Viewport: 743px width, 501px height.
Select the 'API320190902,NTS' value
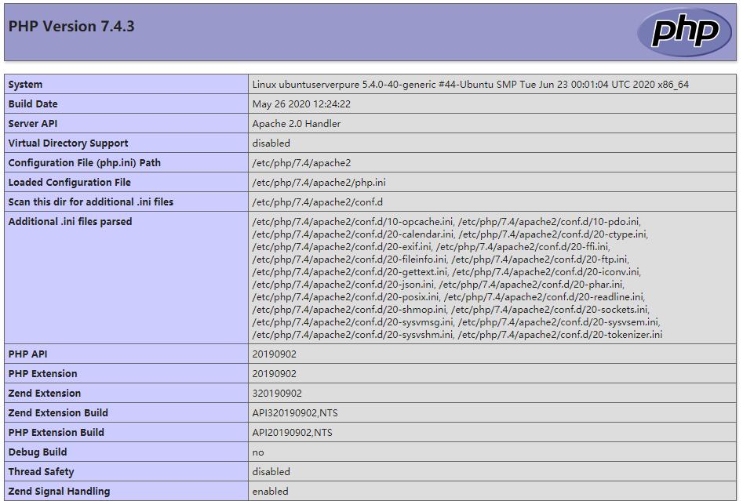tap(295, 413)
